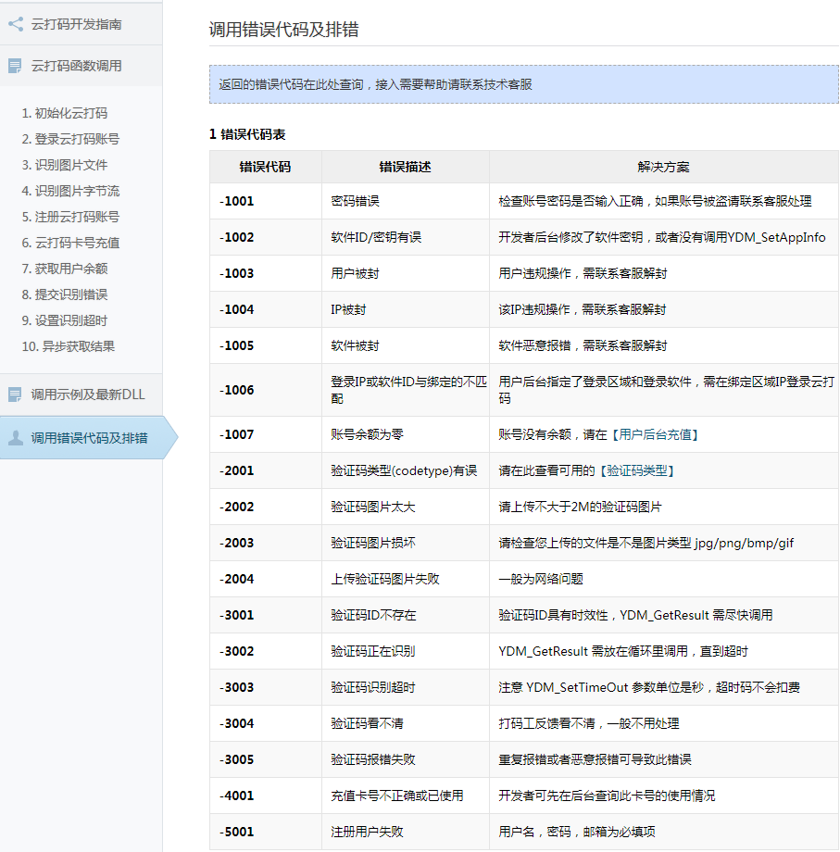
Task: Click the 1 错误代码表 heading
Action: pos(247,134)
